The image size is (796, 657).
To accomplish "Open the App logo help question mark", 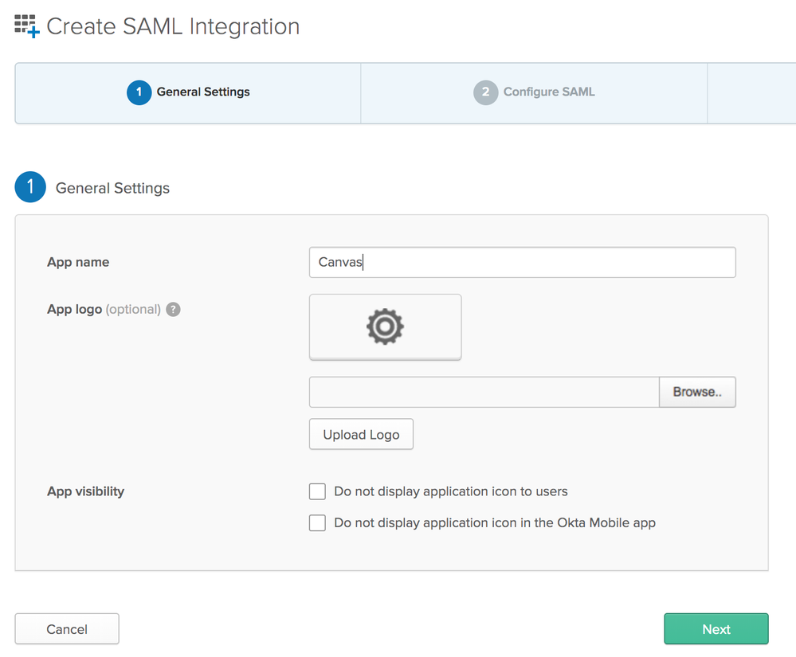I will [x=173, y=310].
